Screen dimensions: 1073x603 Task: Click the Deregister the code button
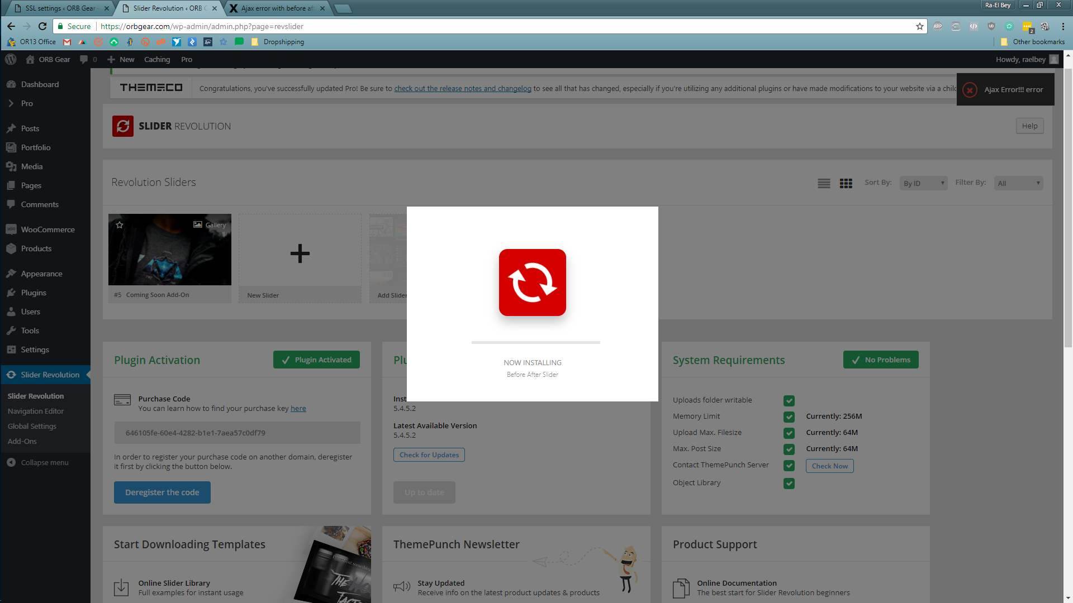point(162,492)
